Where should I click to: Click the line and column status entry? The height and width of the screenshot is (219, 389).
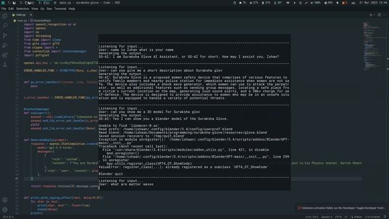312,217
